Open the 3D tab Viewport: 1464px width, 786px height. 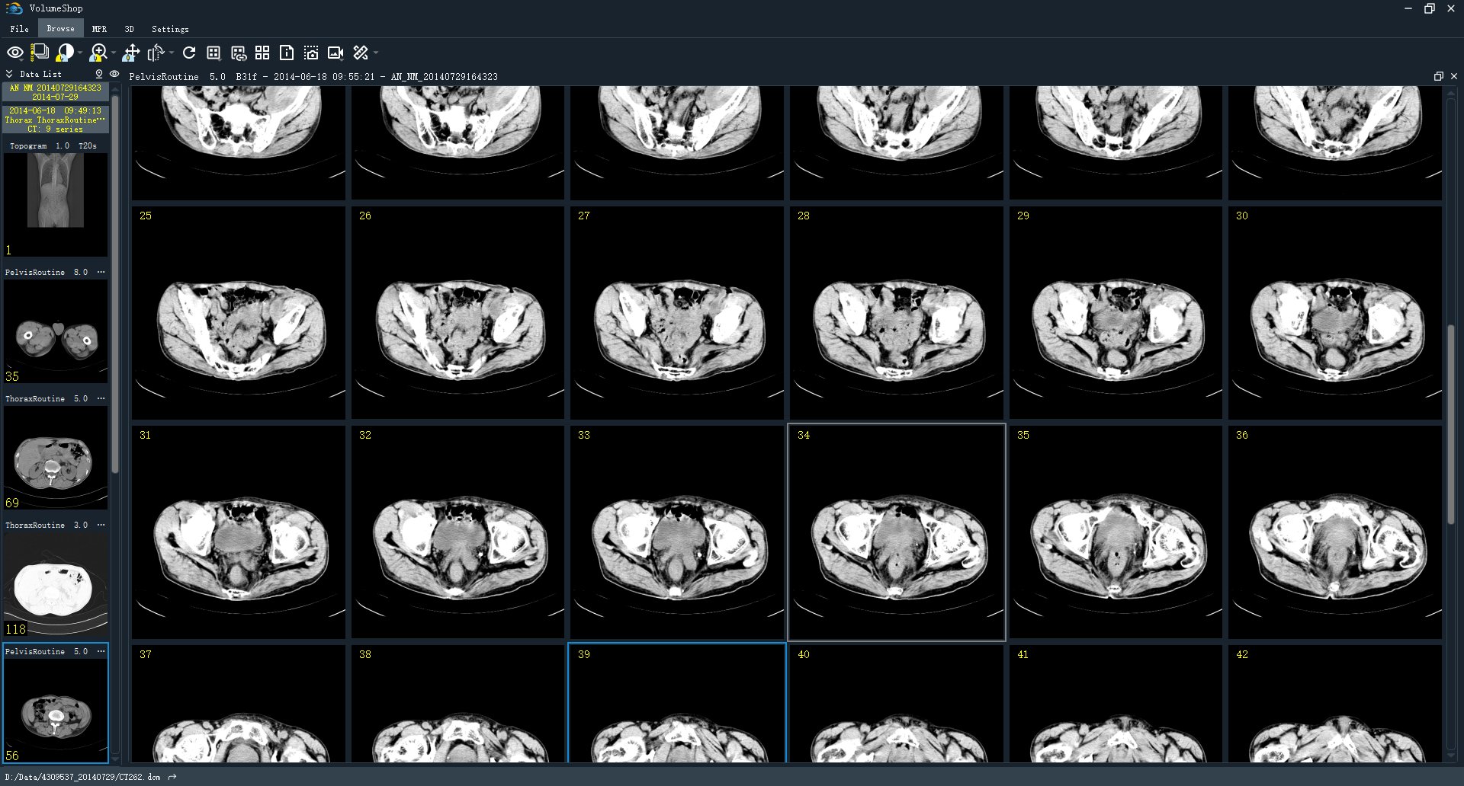(x=129, y=29)
